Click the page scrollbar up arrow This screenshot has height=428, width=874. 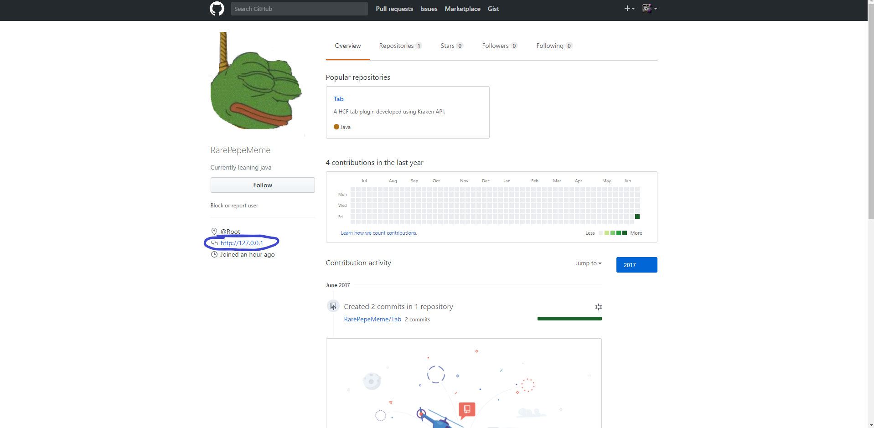[871, 3]
